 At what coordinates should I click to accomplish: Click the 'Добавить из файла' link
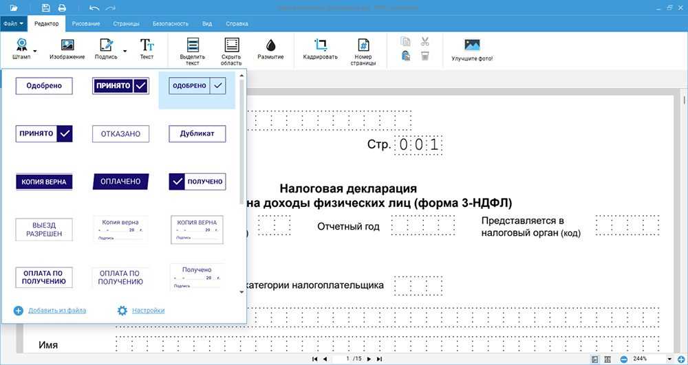coord(57,311)
